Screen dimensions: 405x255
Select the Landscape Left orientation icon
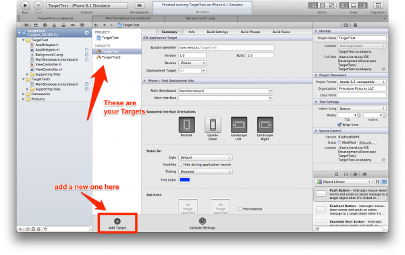coord(239,125)
